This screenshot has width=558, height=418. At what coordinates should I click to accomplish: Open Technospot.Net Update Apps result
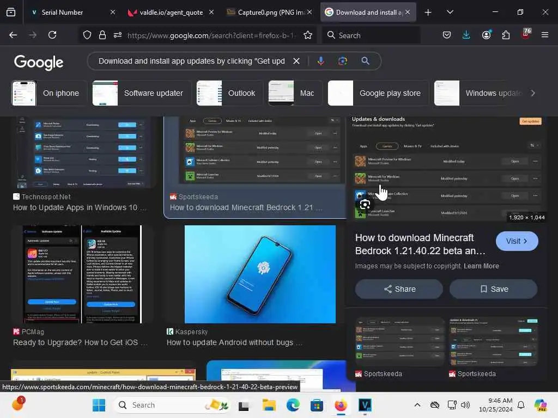(80, 207)
